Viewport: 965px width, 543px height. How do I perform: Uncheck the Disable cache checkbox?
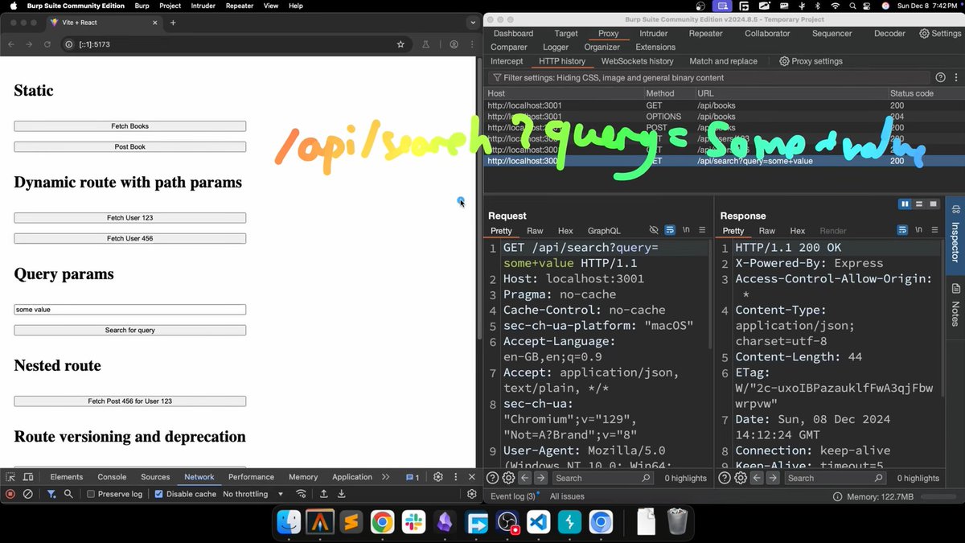pyautogui.click(x=159, y=494)
